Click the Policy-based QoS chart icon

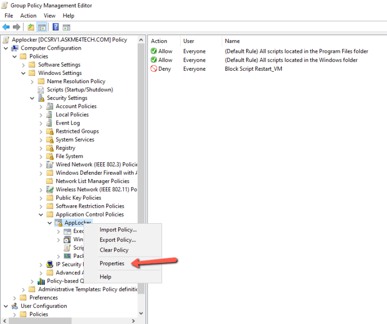click(x=41, y=281)
